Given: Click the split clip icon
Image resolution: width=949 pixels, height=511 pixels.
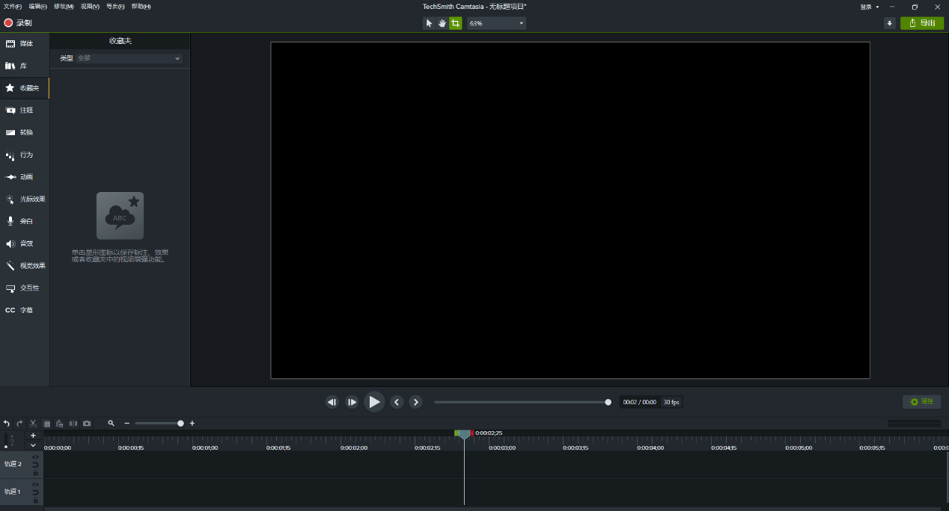Looking at the screenshot, I should [73, 424].
